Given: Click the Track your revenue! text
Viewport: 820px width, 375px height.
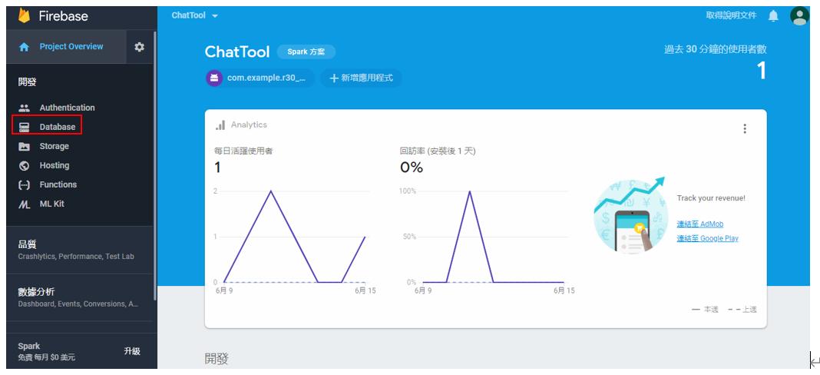Looking at the screenshot, I should click(711, 198).
